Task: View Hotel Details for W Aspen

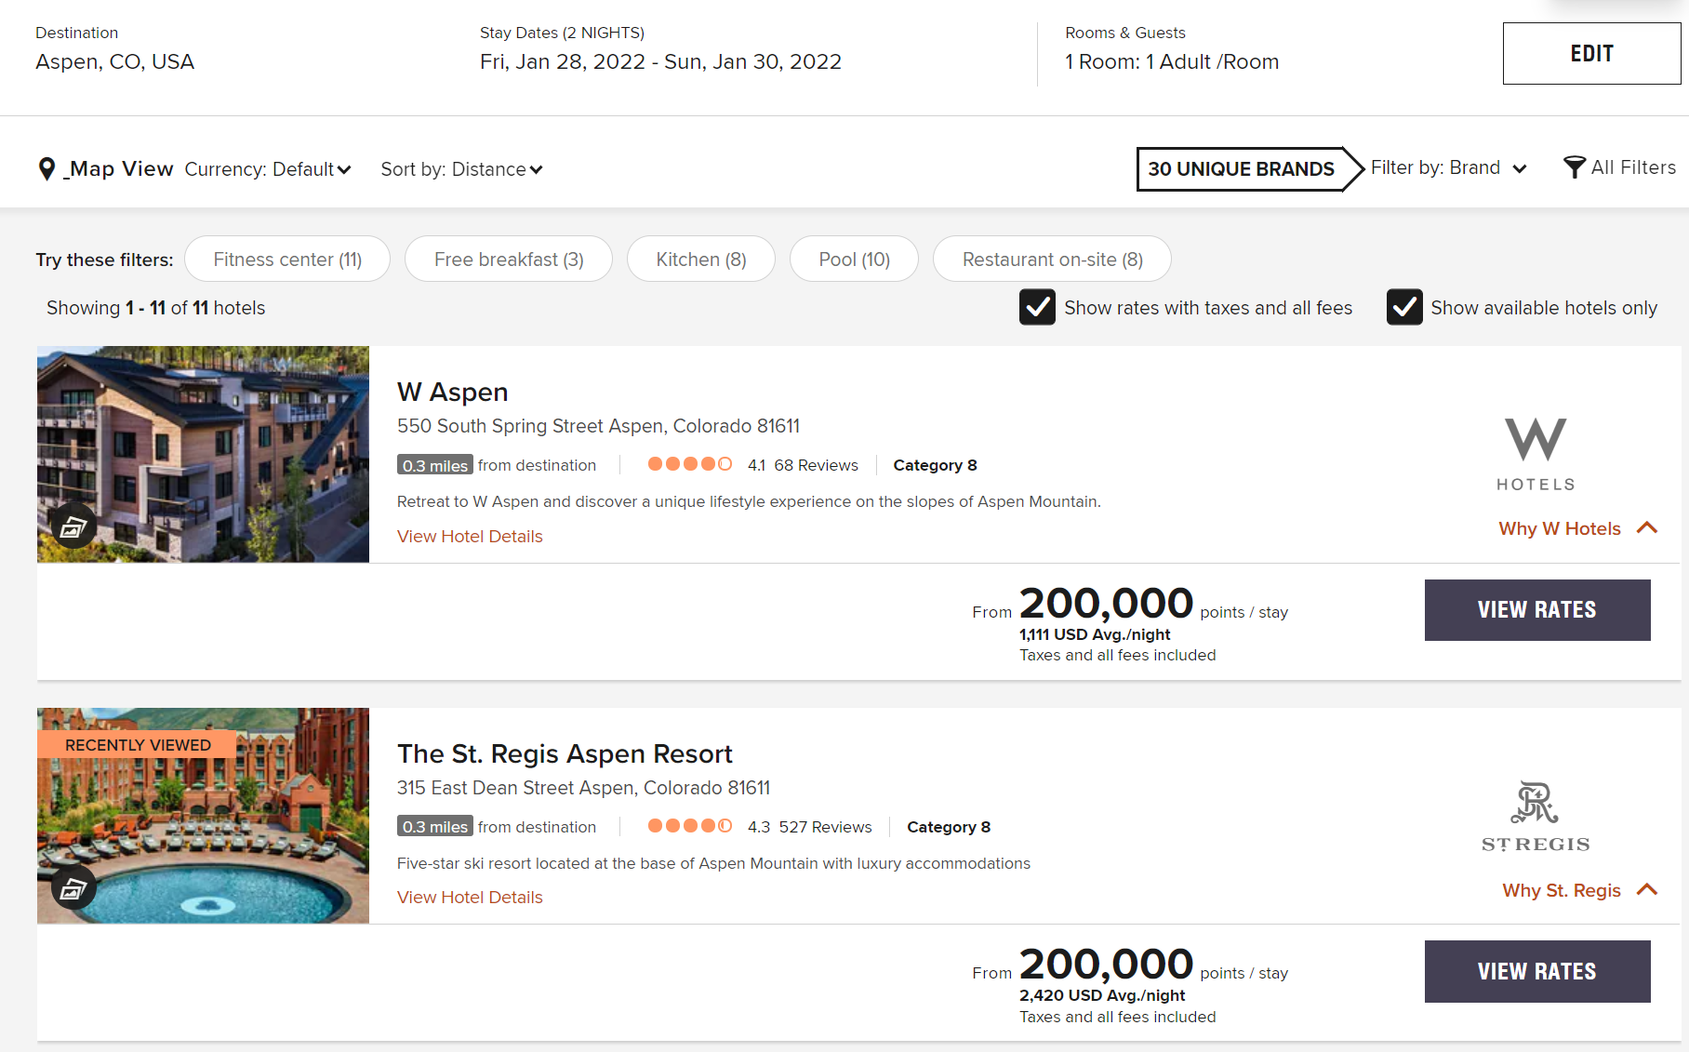Action: tap(470, 537)
